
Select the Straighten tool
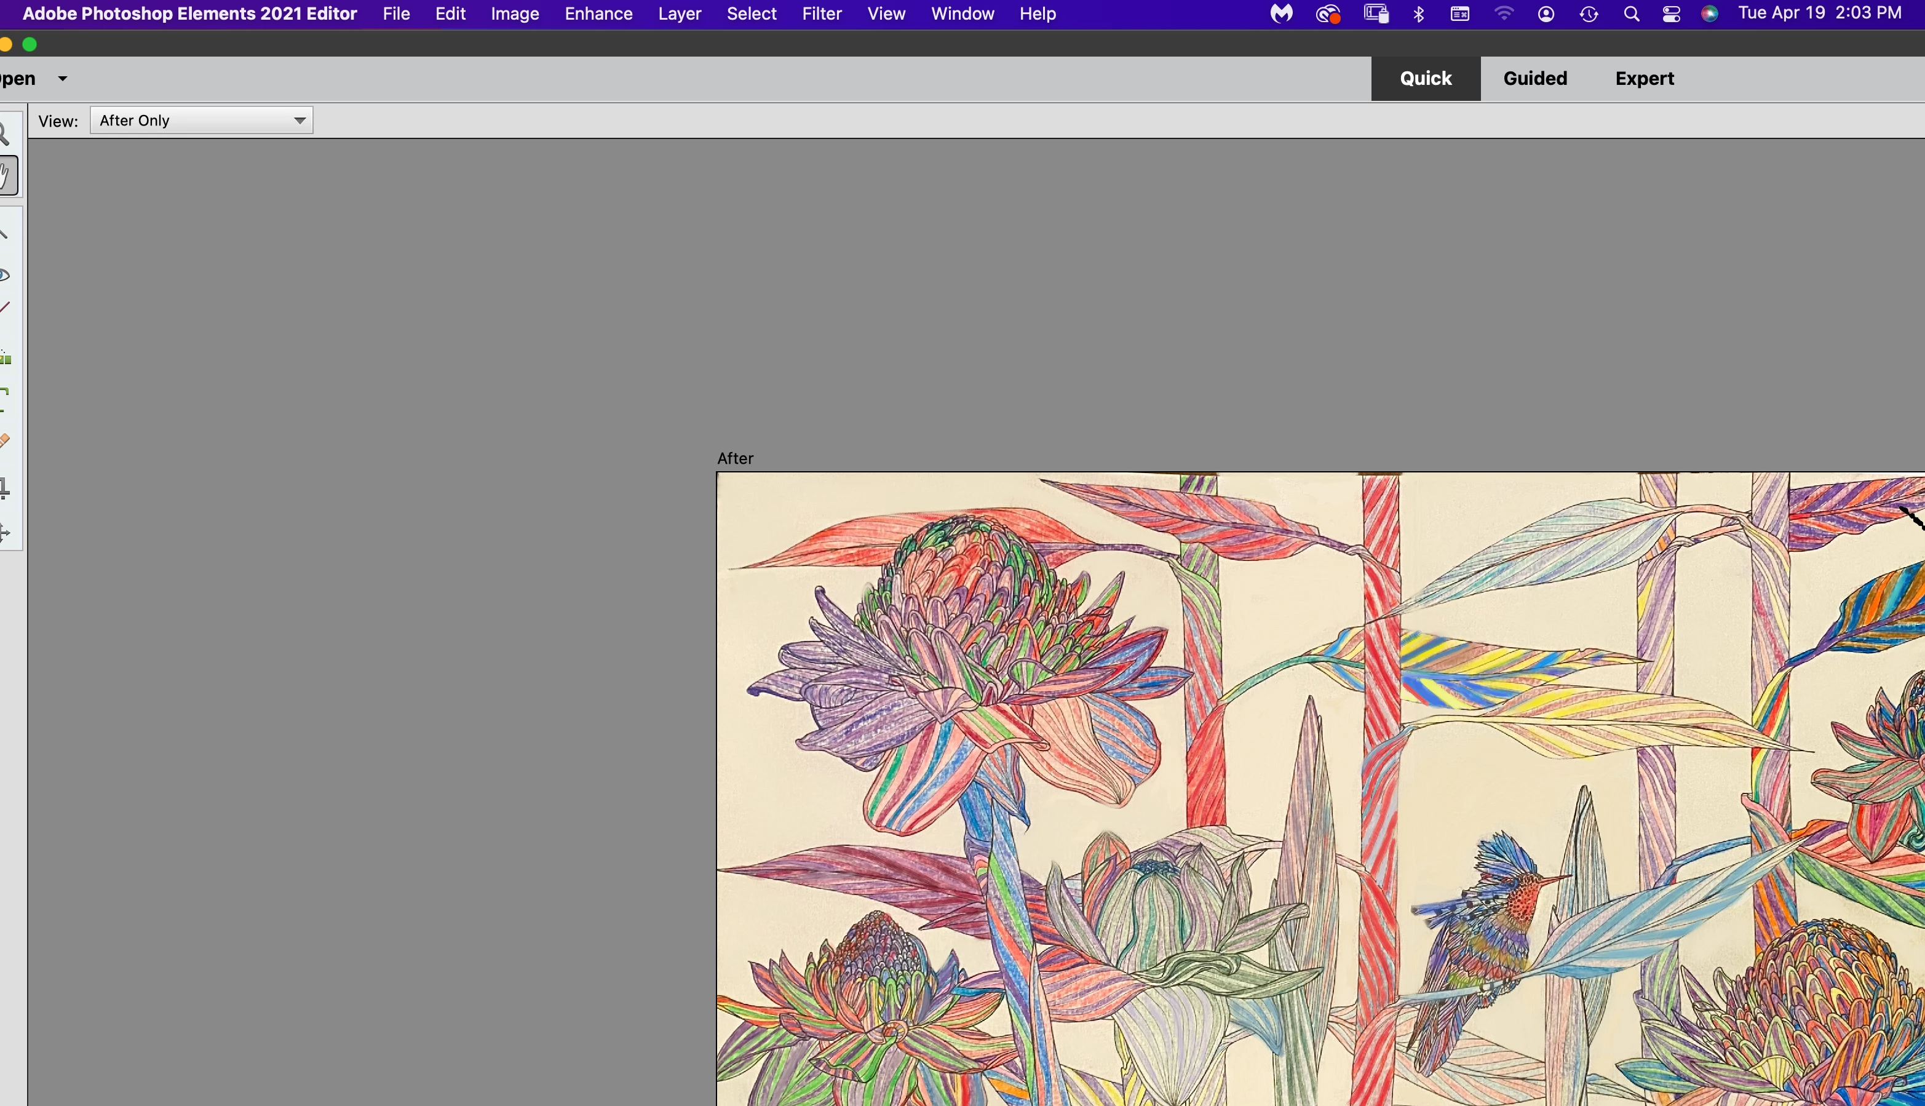[x=6, y=357]
